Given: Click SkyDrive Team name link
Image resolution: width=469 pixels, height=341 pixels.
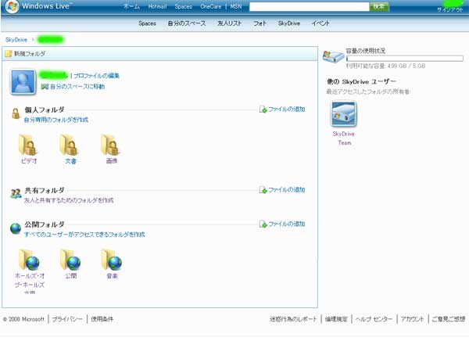Looking at the screenshot, I should (x=344, y=138).
